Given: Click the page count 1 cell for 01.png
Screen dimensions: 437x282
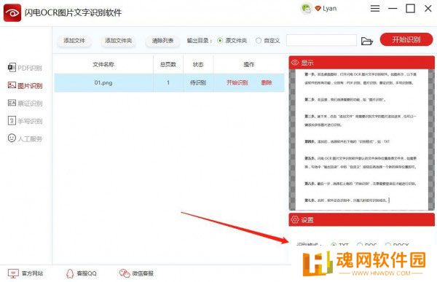Looking at the screenshot, I should coord(168,82).
